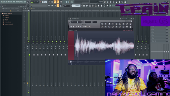The width and height of the screenshot is (170, 96).
Task: Select Current project in browser
Action: point(7,13)
